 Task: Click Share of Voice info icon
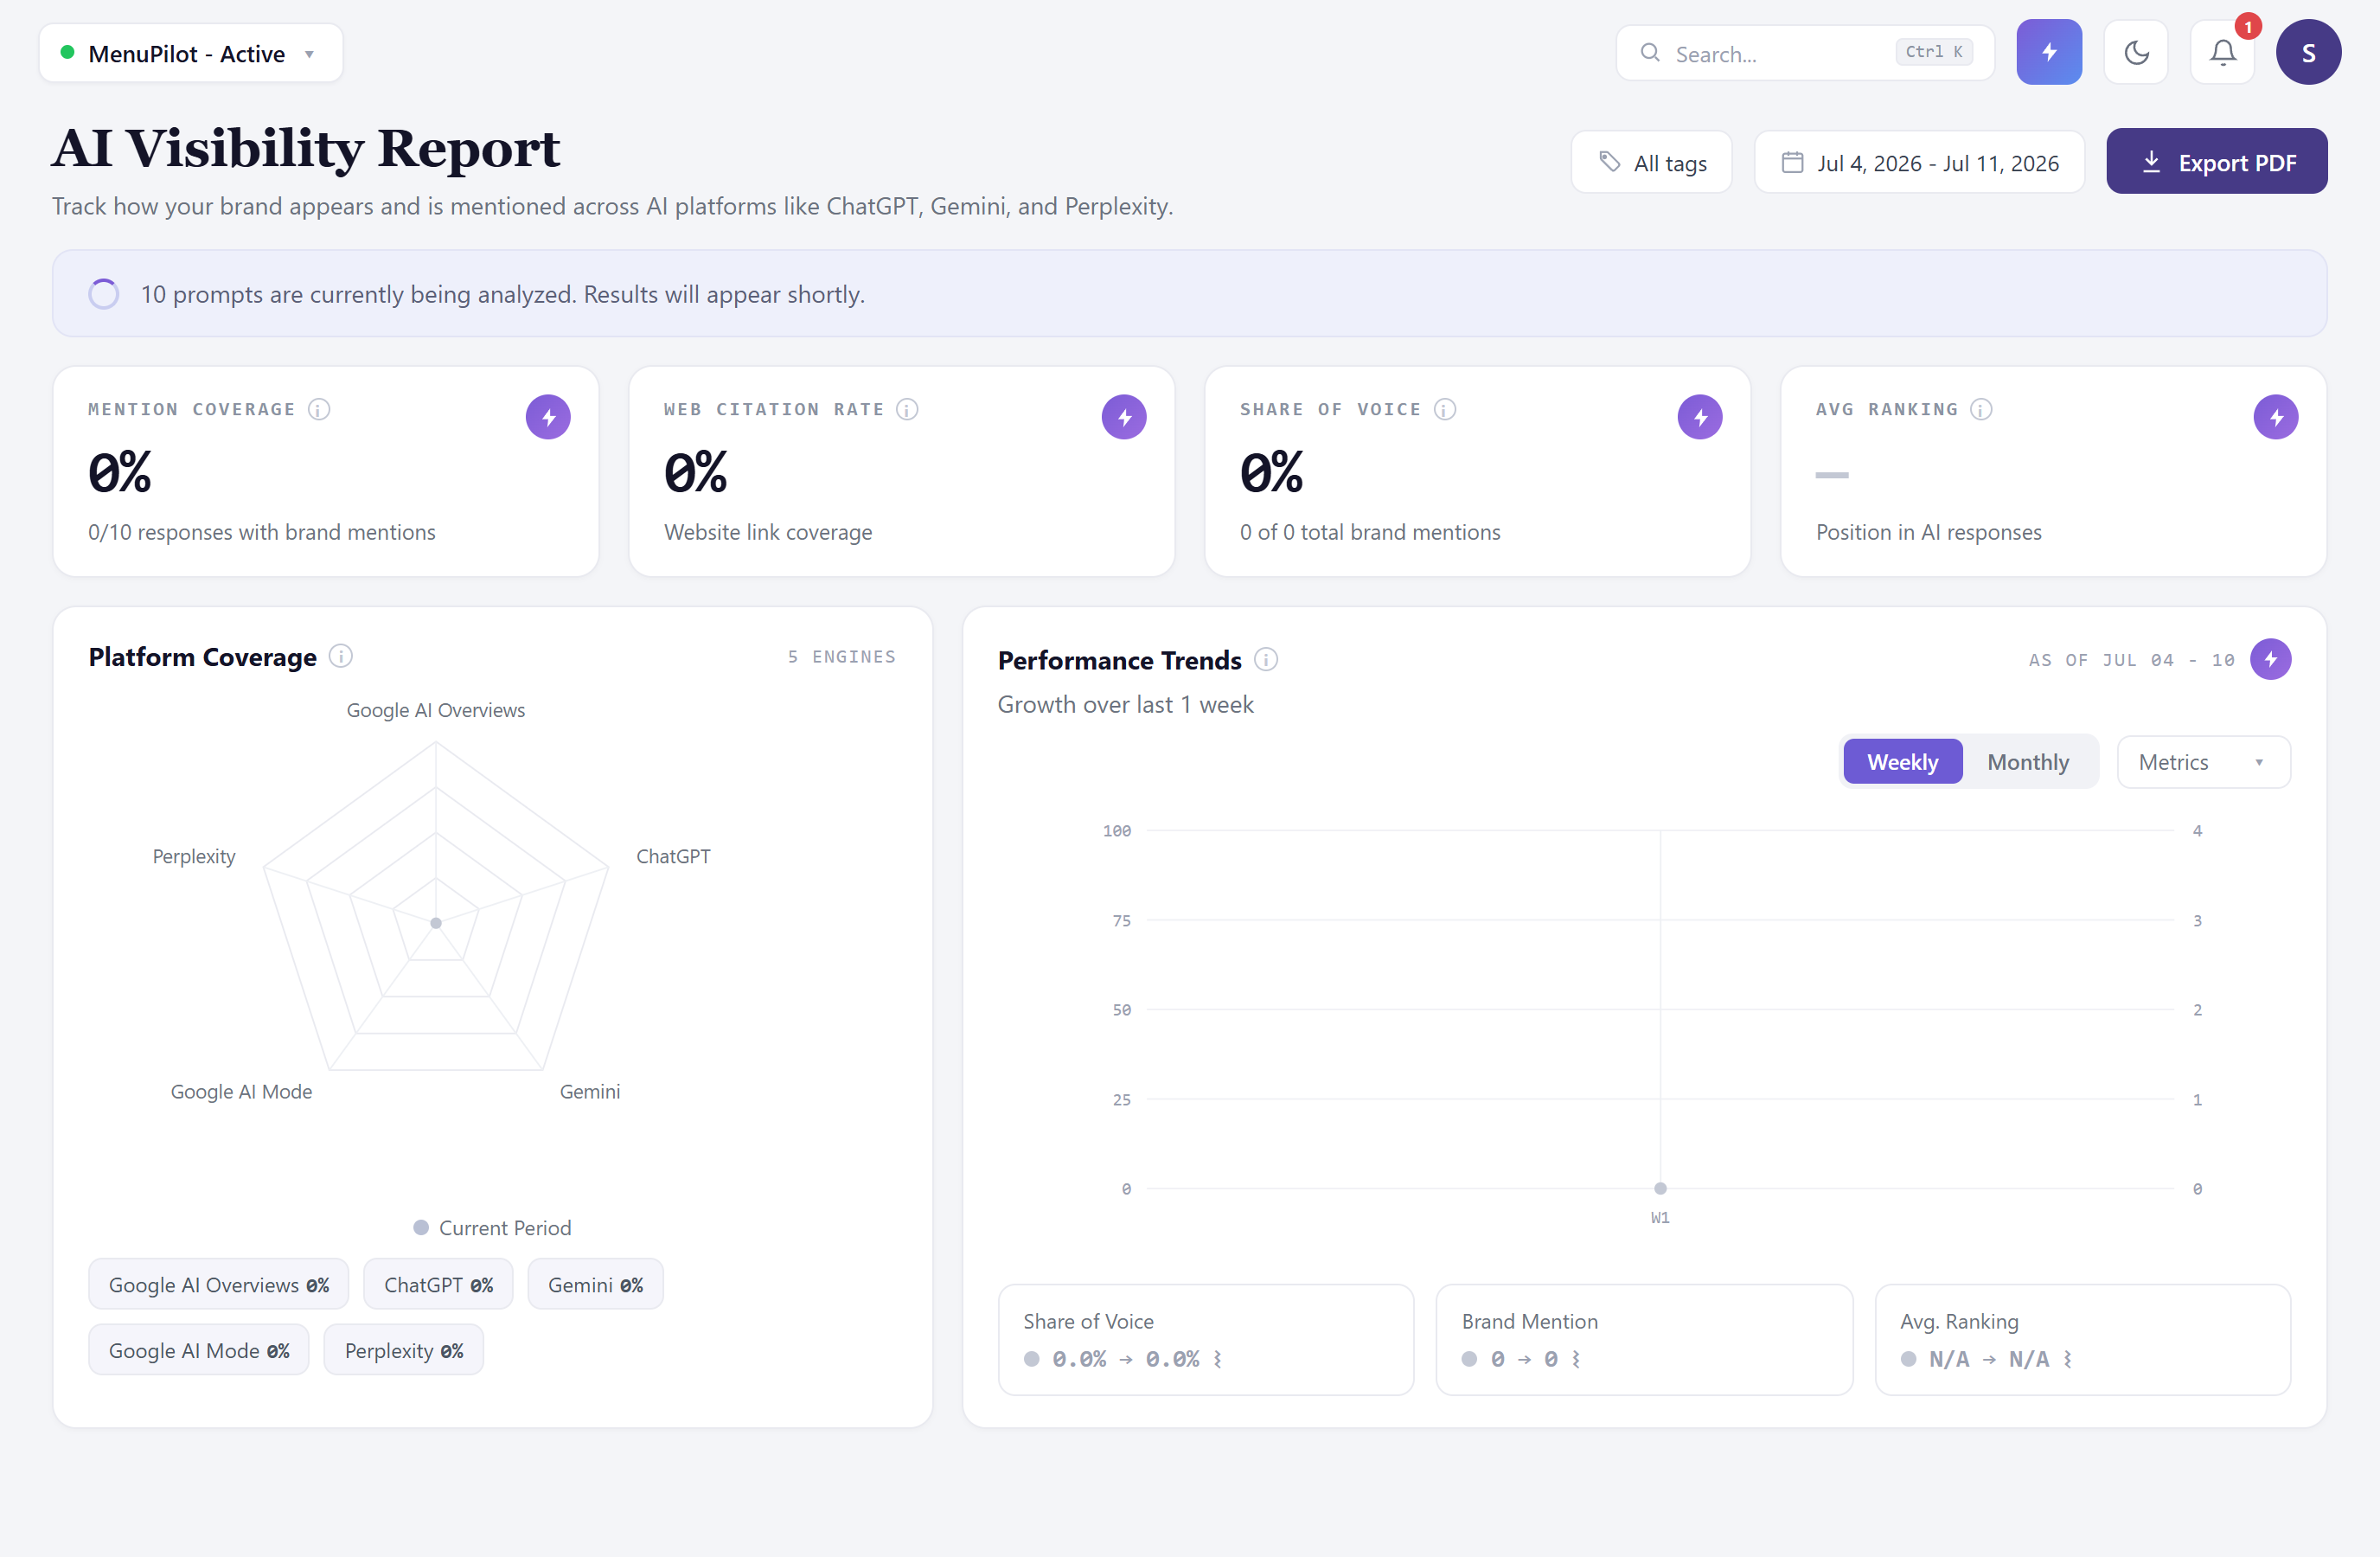pyautogui.click(x=1445, y=409)
